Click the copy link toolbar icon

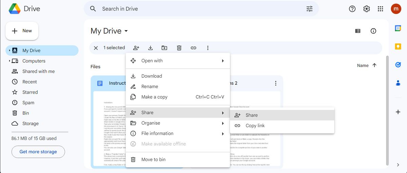tap(193, 48)
